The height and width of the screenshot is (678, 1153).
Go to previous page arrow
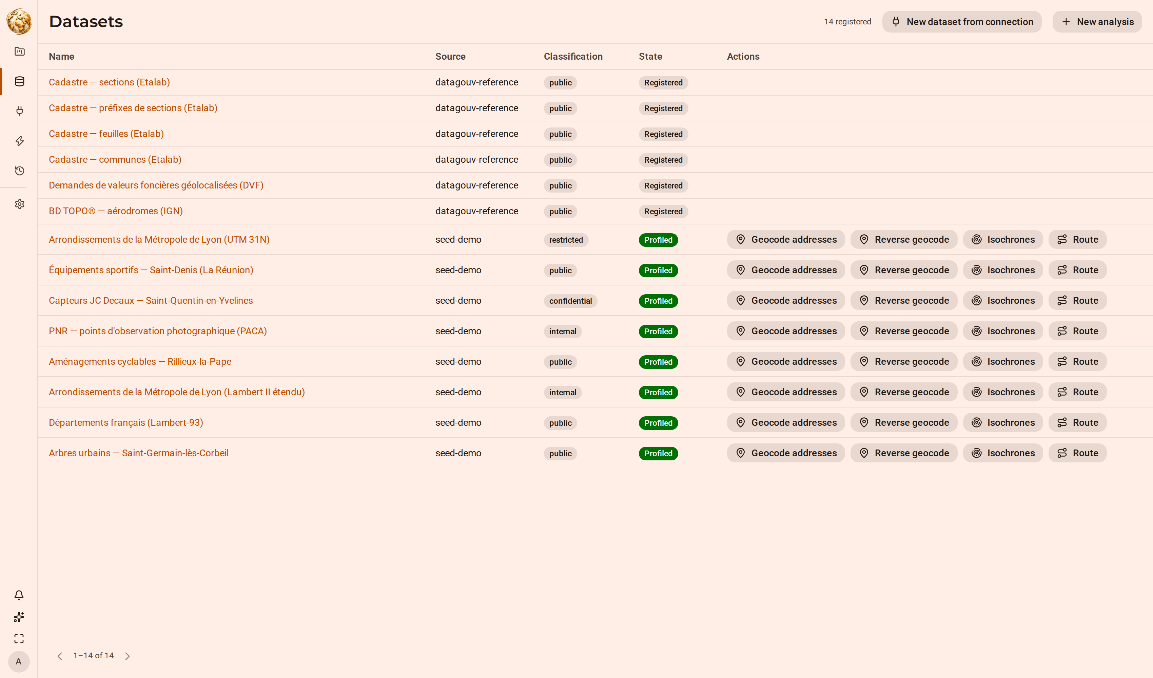coord(59,656)
